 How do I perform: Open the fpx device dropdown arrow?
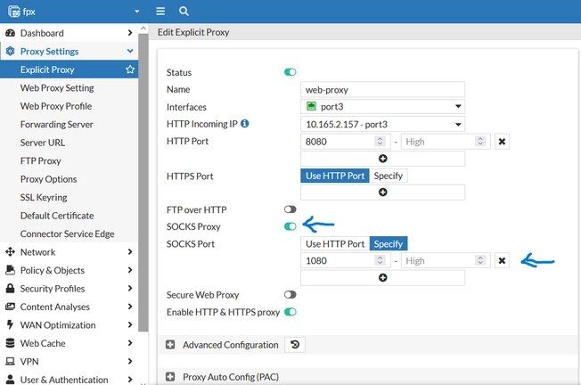click(x=136, y=12)
